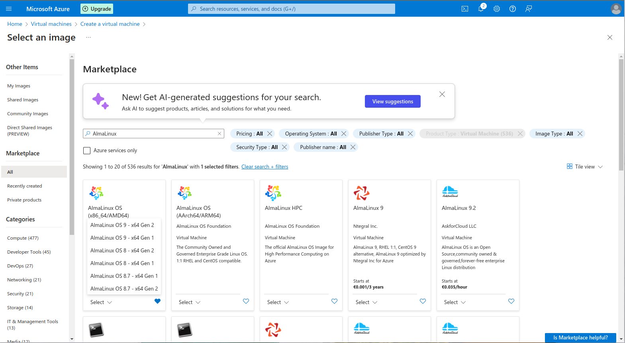Unfavorite AlmaLinux OS x86_64 filled heart

click(x=158, y=301)
